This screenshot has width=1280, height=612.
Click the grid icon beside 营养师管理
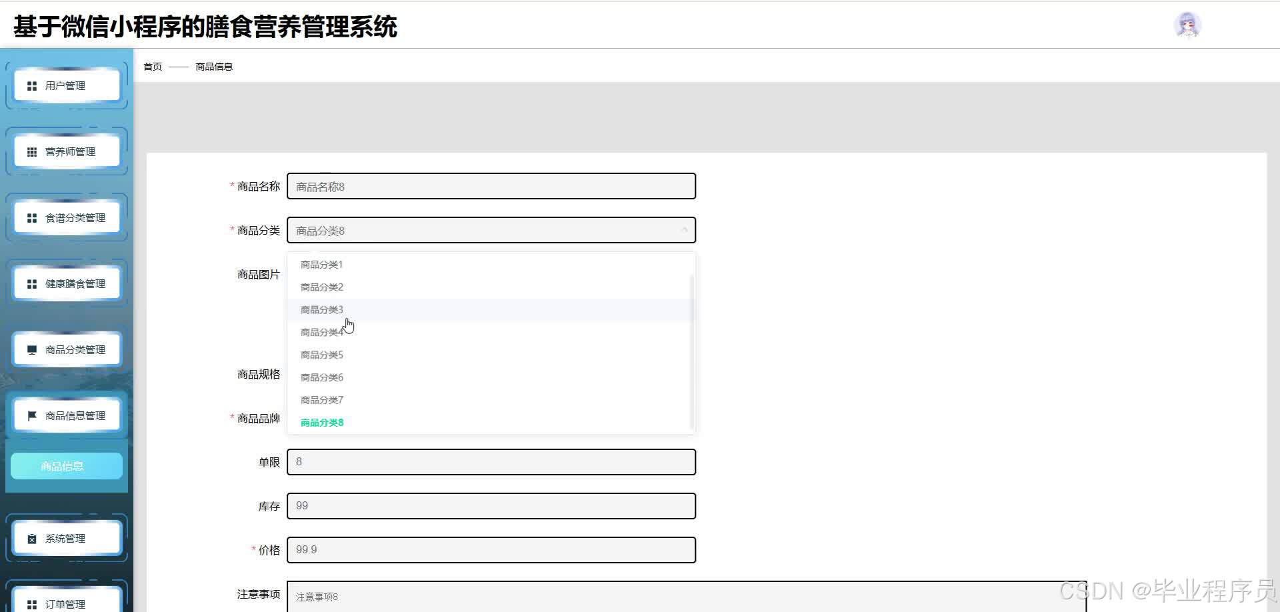click(x=31, y=152)
